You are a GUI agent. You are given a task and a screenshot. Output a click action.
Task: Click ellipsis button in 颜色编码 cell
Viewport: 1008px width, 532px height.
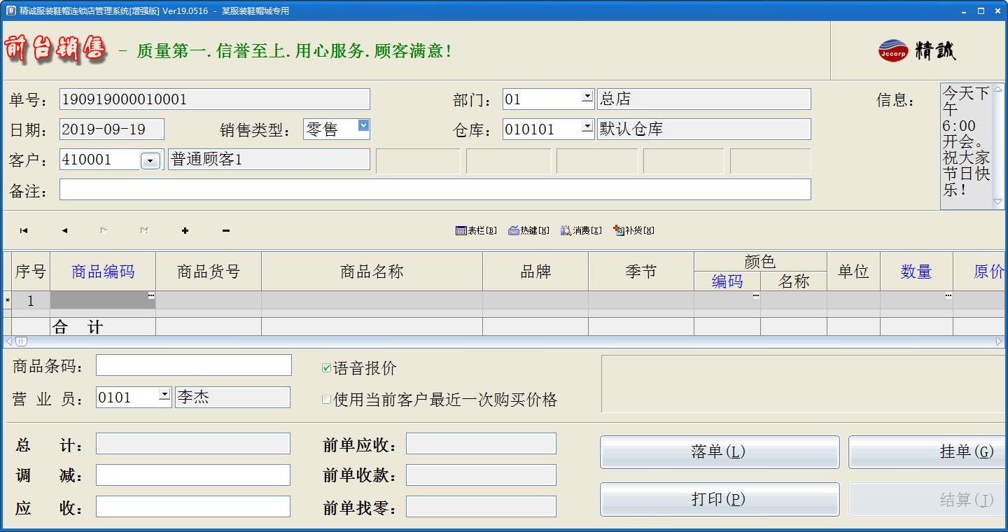pos(755,296)
